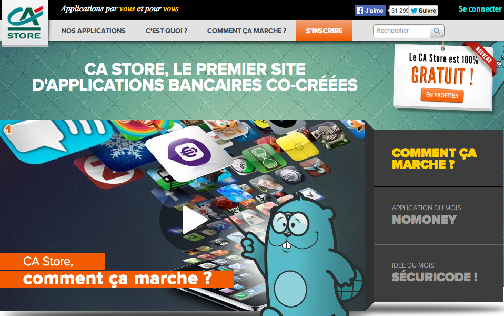Click the En profiter button
504x316 pixels.
point(442,95)
